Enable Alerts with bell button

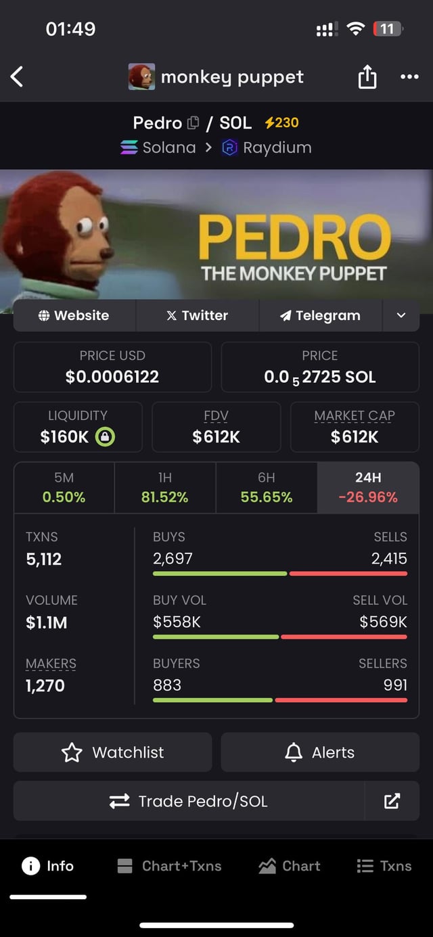point(320,752)
